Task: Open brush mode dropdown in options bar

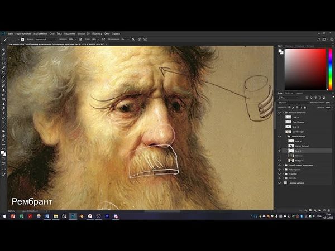Action: tap(45, 40)
